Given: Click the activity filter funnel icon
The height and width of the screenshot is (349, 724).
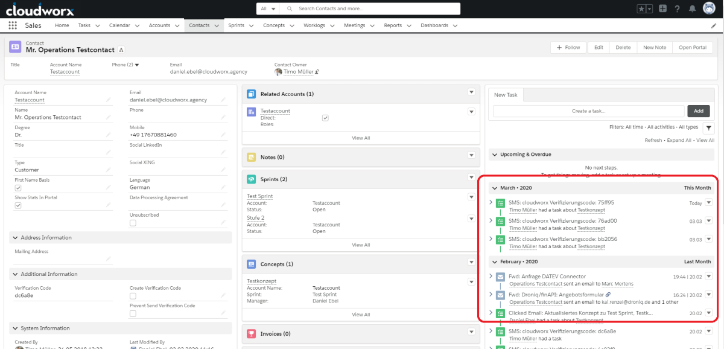Looking at the screenshot, I should [708, 127].
